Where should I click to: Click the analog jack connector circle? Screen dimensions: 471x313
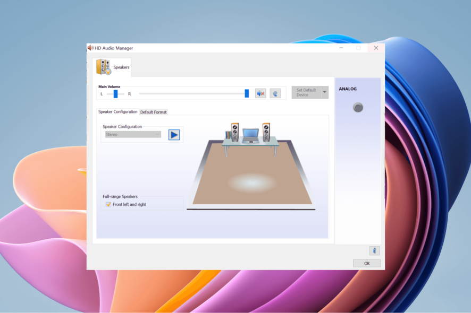(358, 107)
